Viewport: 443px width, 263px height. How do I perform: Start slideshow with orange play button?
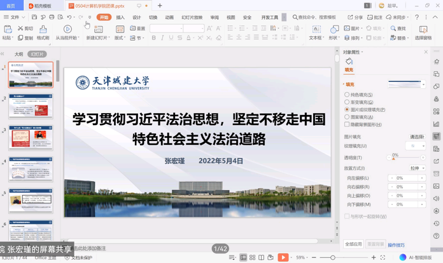click(x=283, y=257)
